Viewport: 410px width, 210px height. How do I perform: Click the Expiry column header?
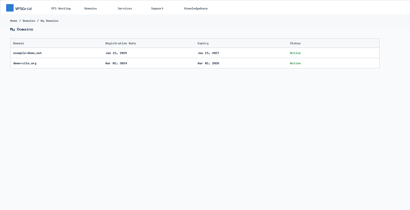(203, 43)
